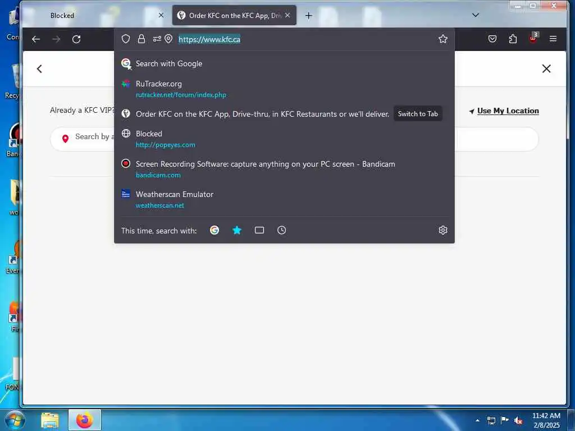Click the KFC page back chevron
575x431 pixels.
point(40,68)
